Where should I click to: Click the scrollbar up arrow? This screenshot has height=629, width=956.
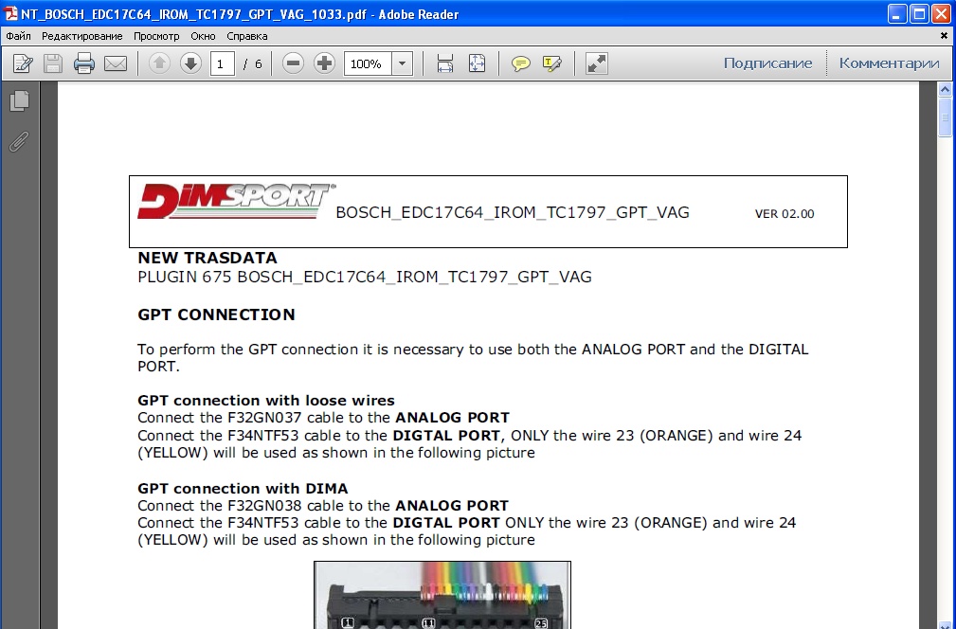[945, 90]
